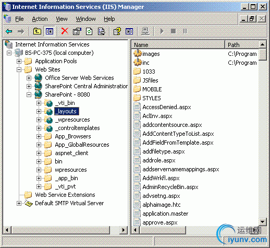Viewport: 270px width, 248px height.
Task: Click the Connect to computer icon
Action: point(145,31)
